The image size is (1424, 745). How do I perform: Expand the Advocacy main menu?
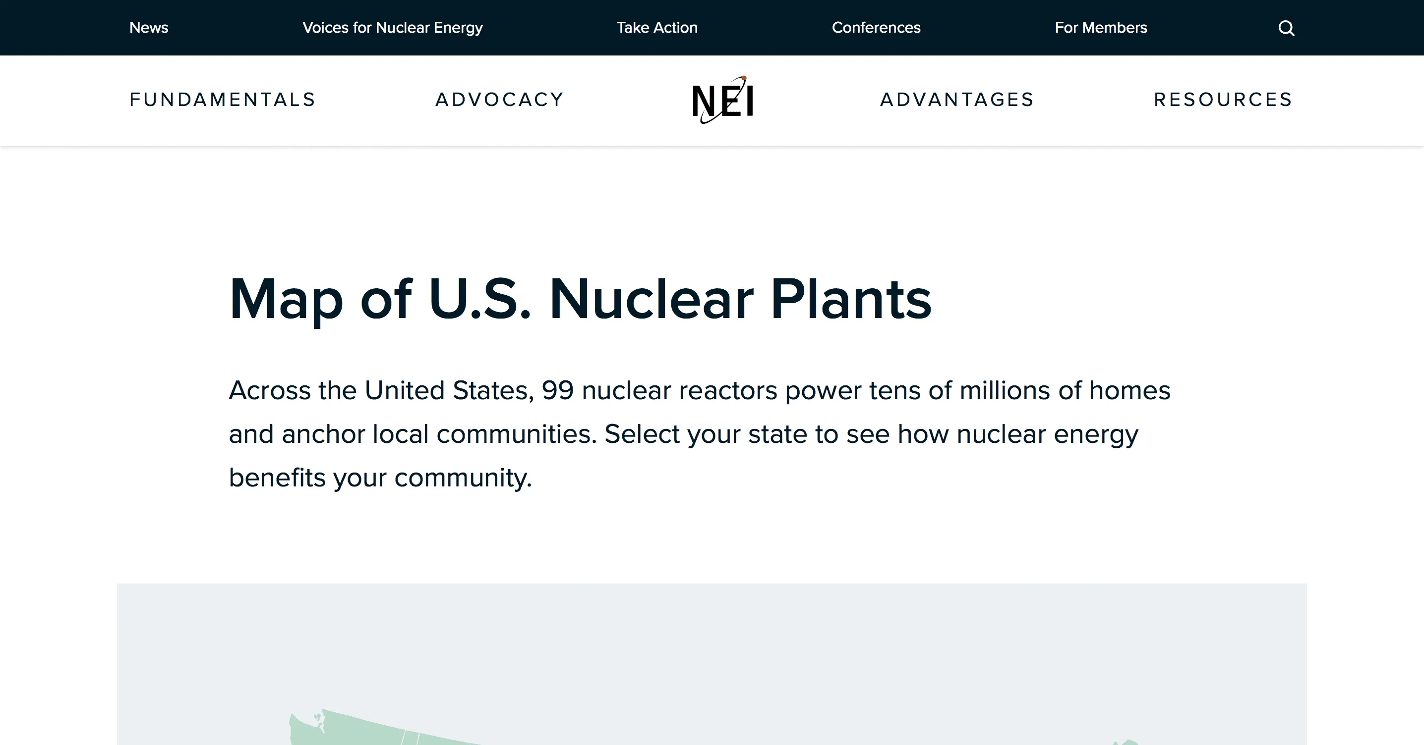(x=500, y=100)
